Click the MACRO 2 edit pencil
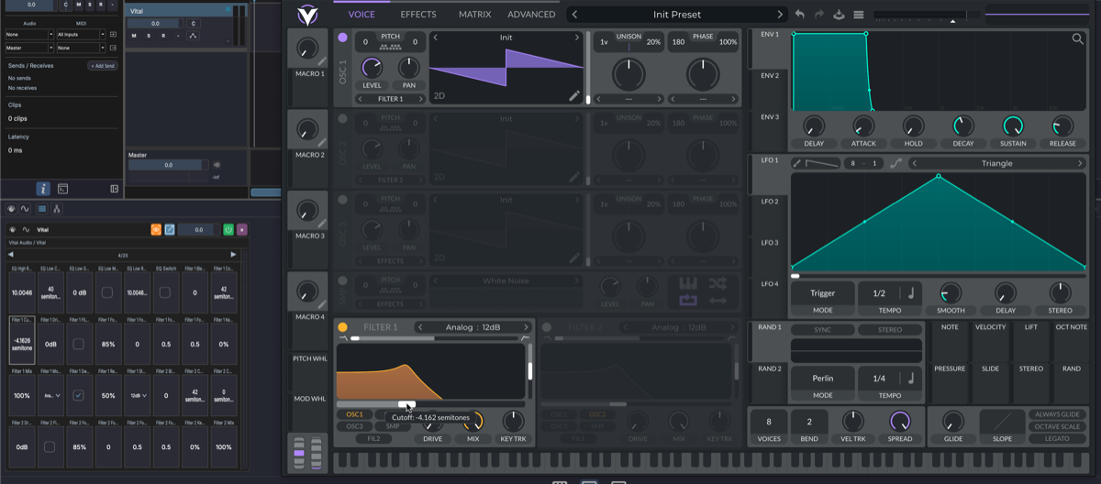 [x=322, y=143]
